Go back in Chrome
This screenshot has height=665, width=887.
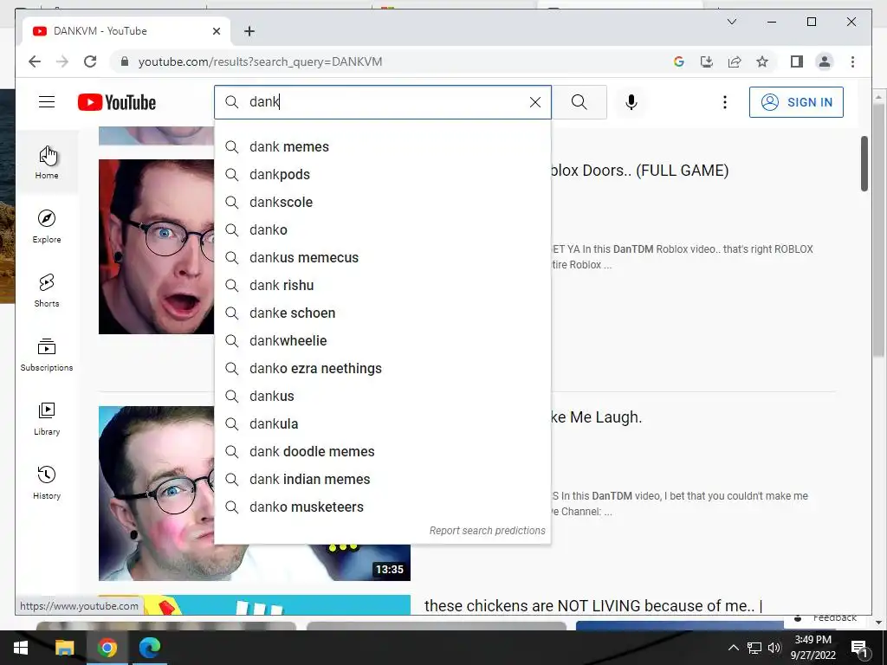[x=35, y=61]
